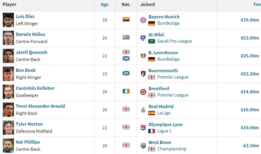Click the West Brom club crest
261x154 pixels.
click(x=143, y=146)
